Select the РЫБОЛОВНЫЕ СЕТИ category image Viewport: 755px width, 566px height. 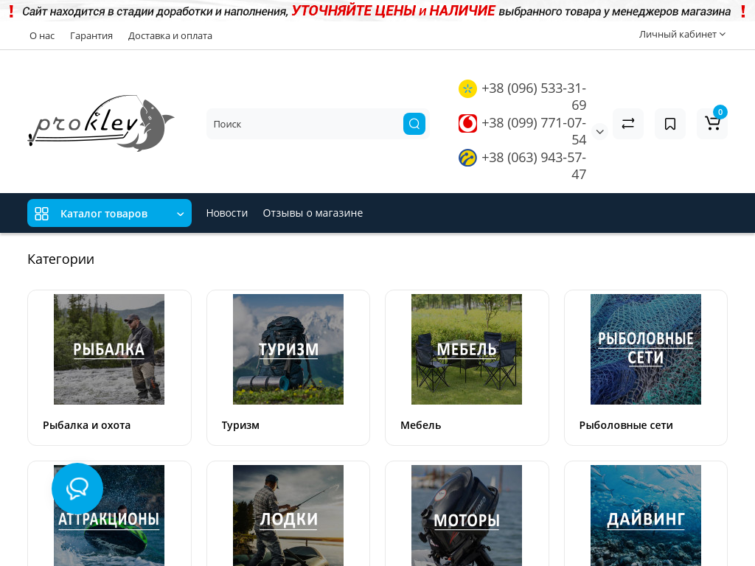[646, 349]
